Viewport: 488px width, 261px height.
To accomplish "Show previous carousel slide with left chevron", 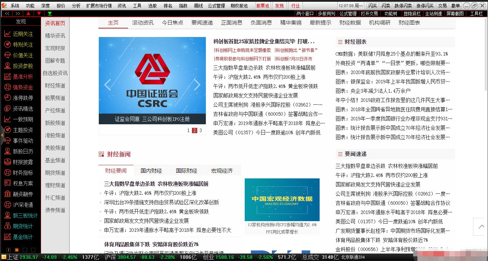I will (107, 85).
